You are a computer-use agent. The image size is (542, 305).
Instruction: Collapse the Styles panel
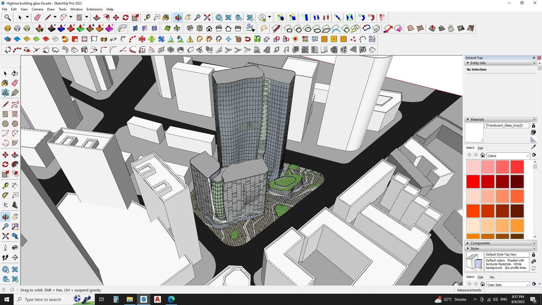pos(468,249)
